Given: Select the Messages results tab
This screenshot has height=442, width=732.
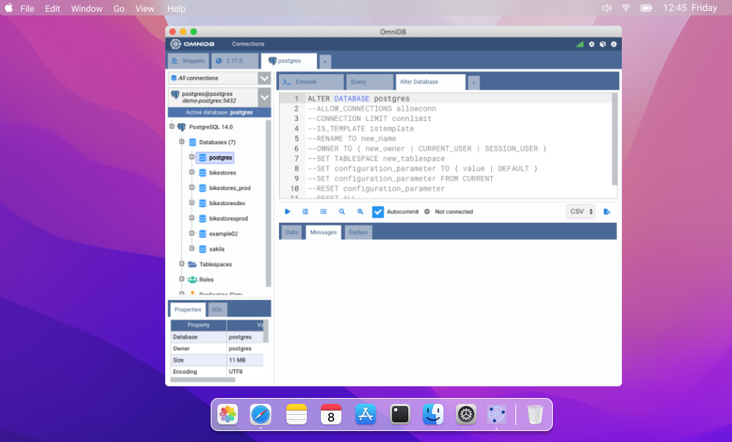Looking at the screenshot, I should click(x=324, y=232).
